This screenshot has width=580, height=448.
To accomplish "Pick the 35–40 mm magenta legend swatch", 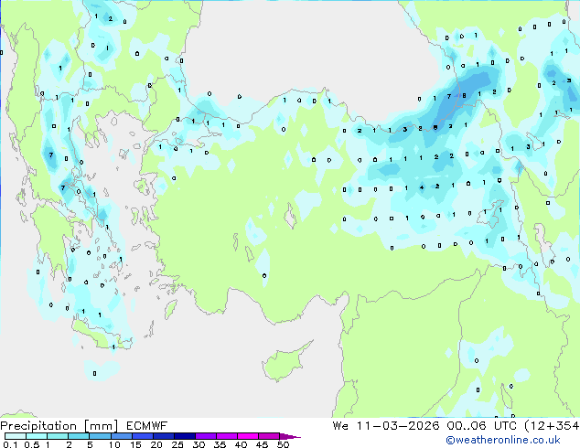I will [x=227, y=436].
